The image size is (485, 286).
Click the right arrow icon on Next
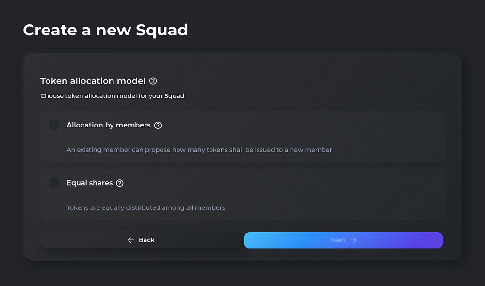tap(353, 240)
